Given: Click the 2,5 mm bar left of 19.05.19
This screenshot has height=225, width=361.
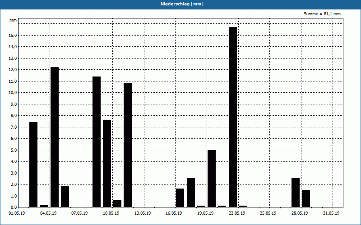Looking at the screenshot, I should pos(191,193).
